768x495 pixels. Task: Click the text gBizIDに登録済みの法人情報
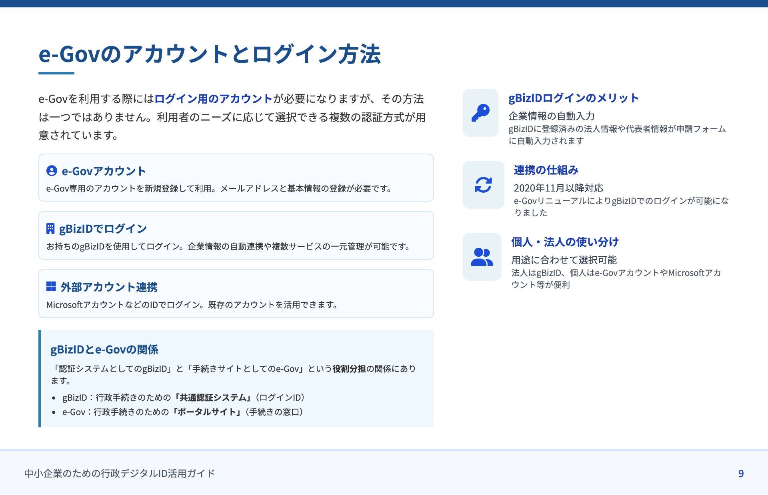pos(617,135)
